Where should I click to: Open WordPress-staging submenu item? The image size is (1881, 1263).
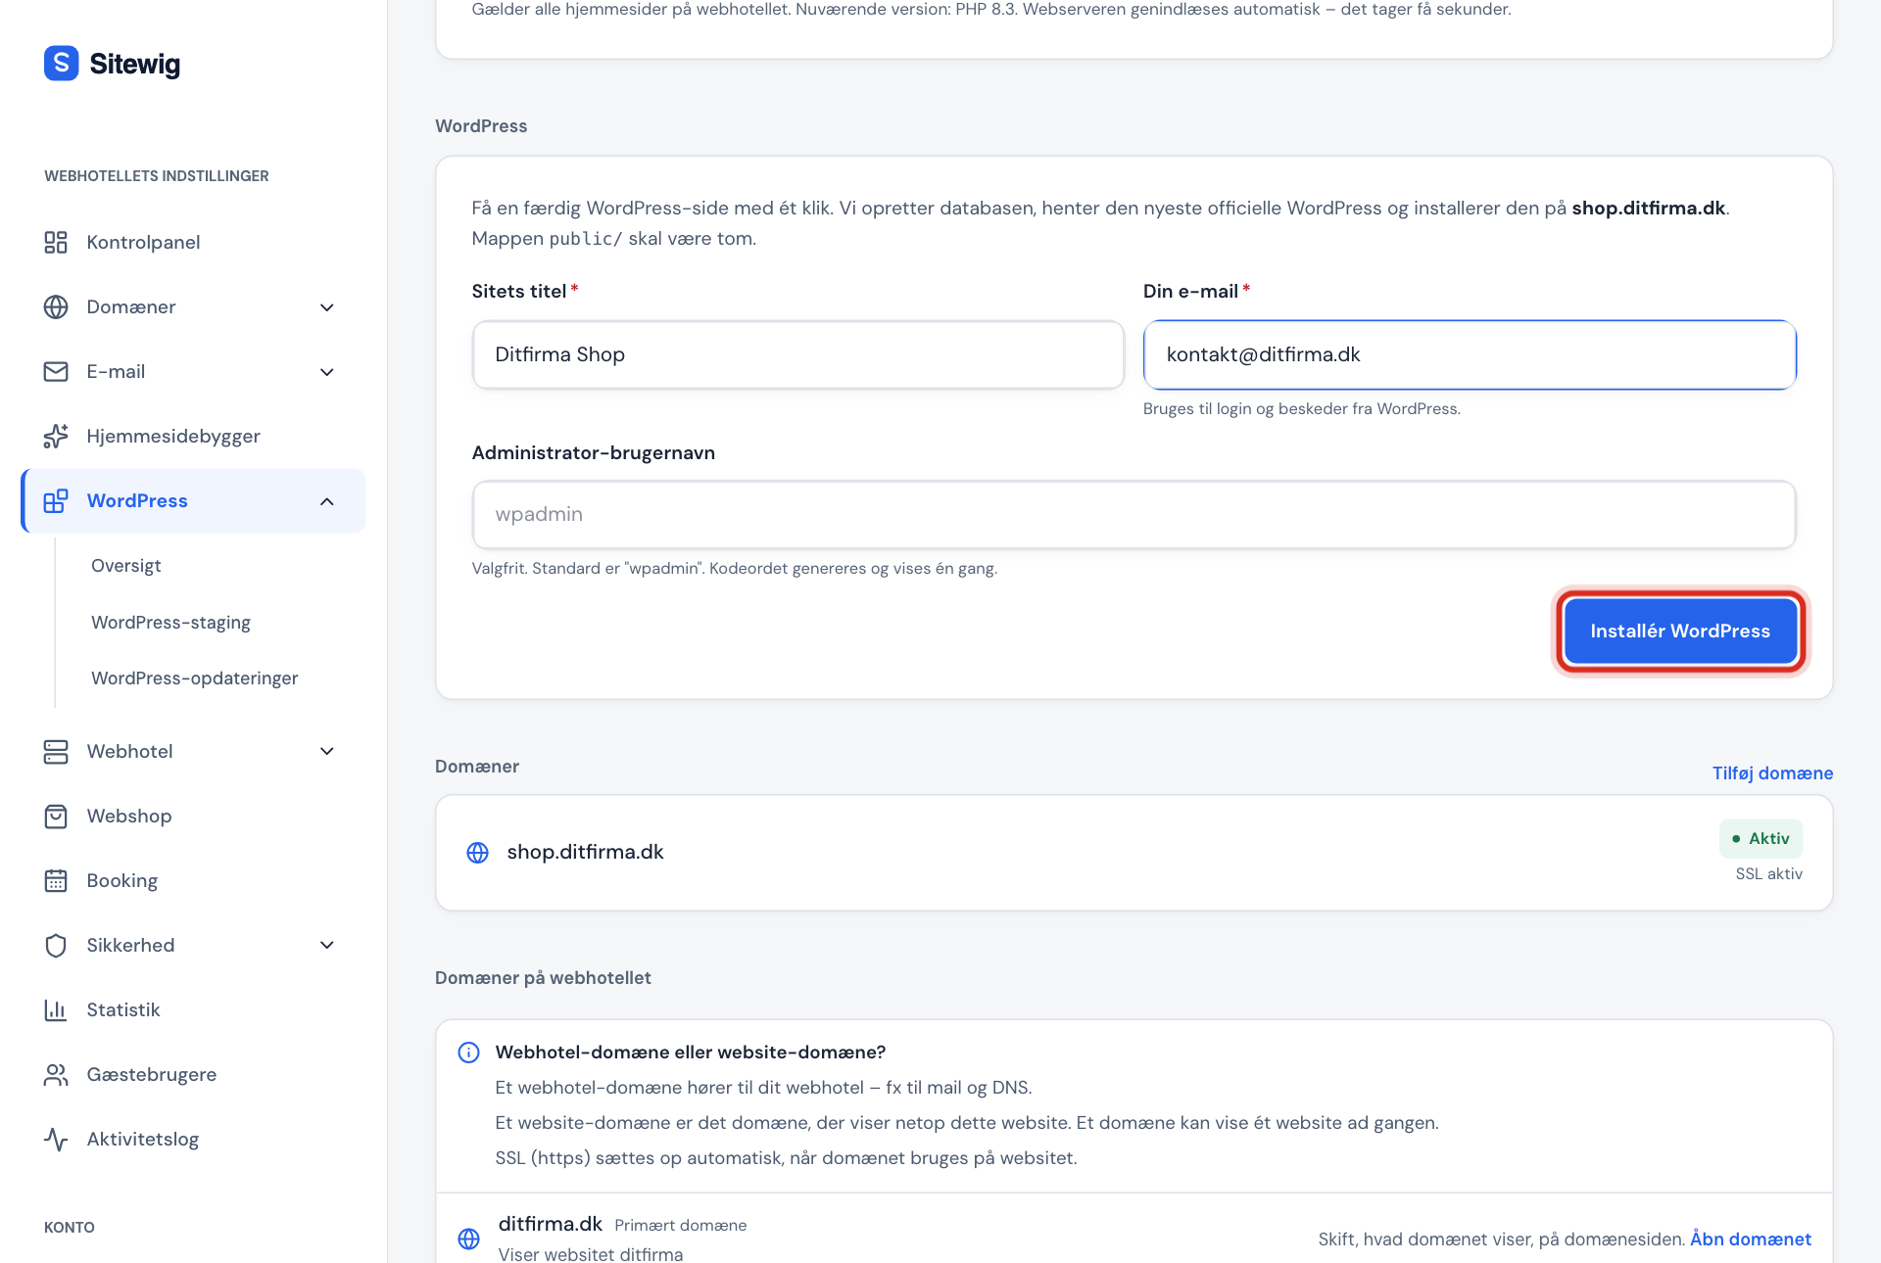[x=170, y=622]
